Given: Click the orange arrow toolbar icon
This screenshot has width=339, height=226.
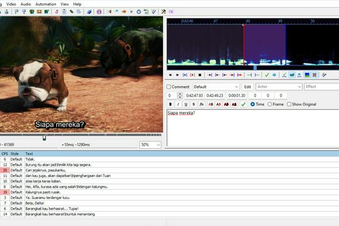Looking at the screenshot, I should (124, 12).
